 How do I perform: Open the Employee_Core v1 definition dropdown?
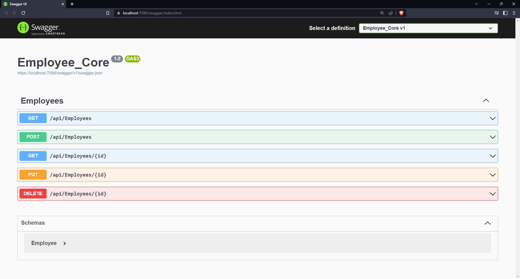click(428, 28)
